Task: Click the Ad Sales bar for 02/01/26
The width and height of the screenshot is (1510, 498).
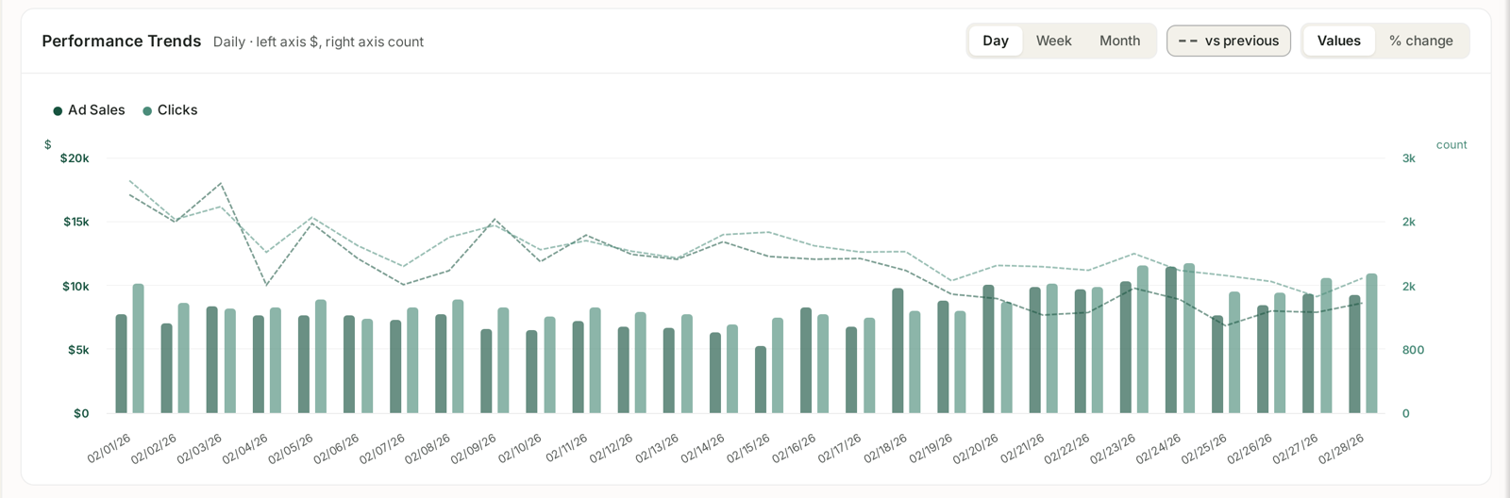Action: coord(121,364)
